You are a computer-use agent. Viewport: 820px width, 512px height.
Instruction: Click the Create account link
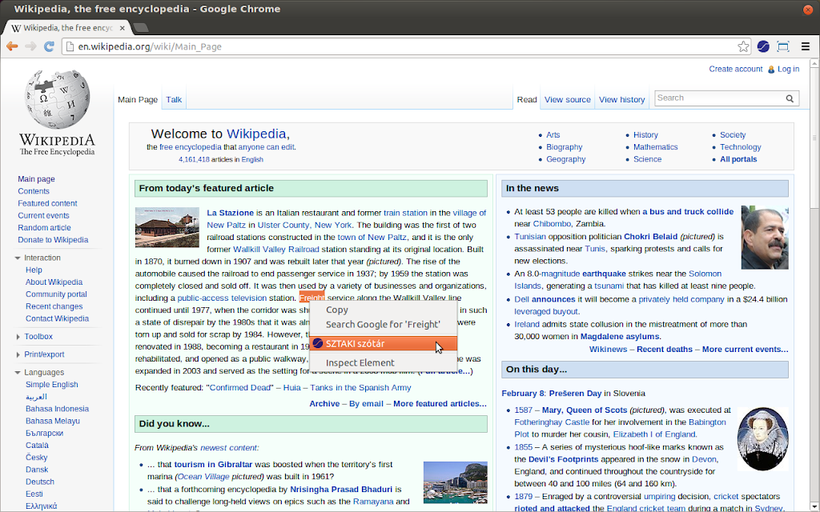click(x=735, y=69)
